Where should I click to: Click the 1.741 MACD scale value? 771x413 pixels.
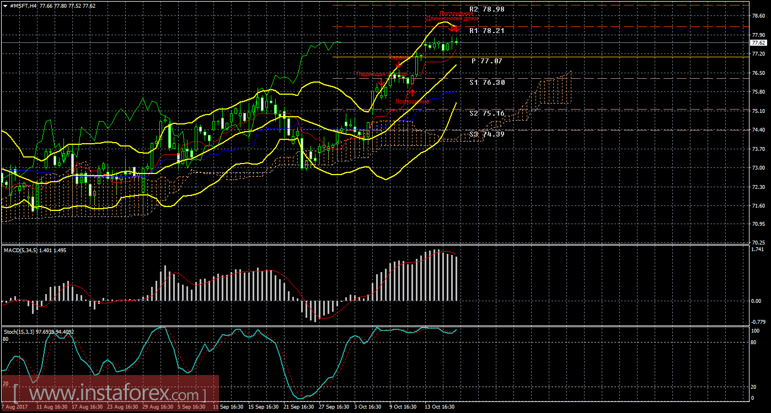click(x=759, y=251)
